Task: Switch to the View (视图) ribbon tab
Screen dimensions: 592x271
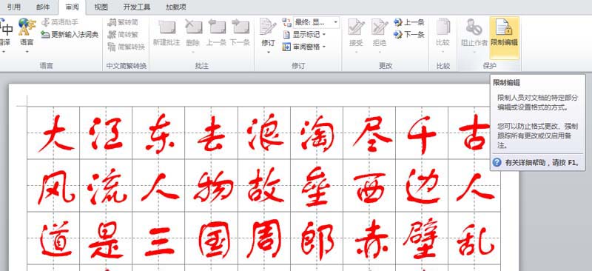Action: [x=101, y=7]
